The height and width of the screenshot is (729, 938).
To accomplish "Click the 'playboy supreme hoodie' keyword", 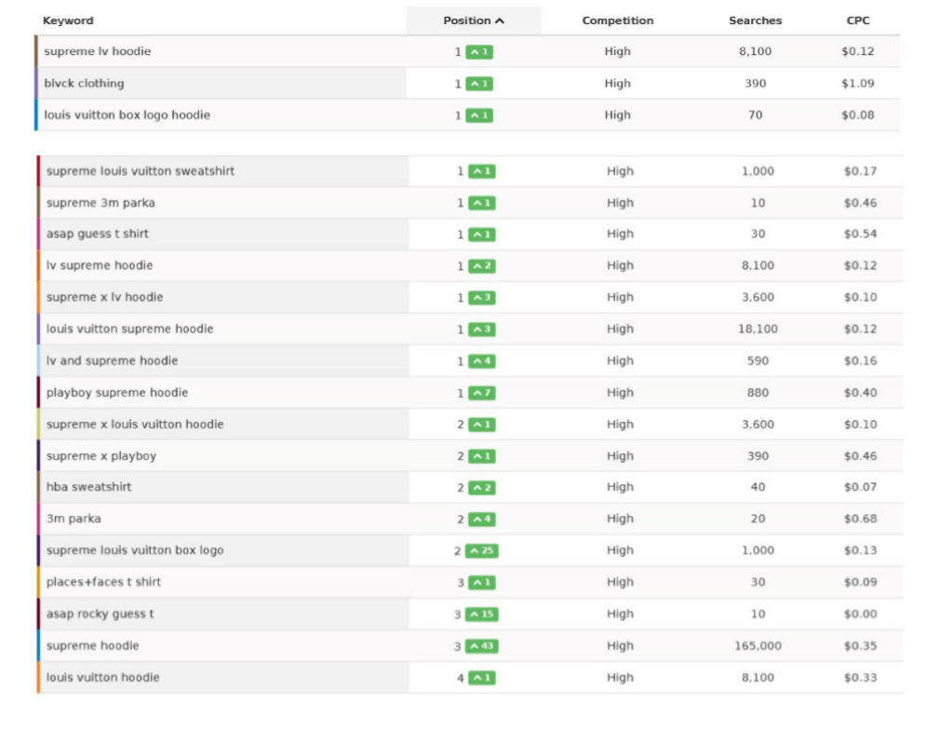I will coord(117,393).
